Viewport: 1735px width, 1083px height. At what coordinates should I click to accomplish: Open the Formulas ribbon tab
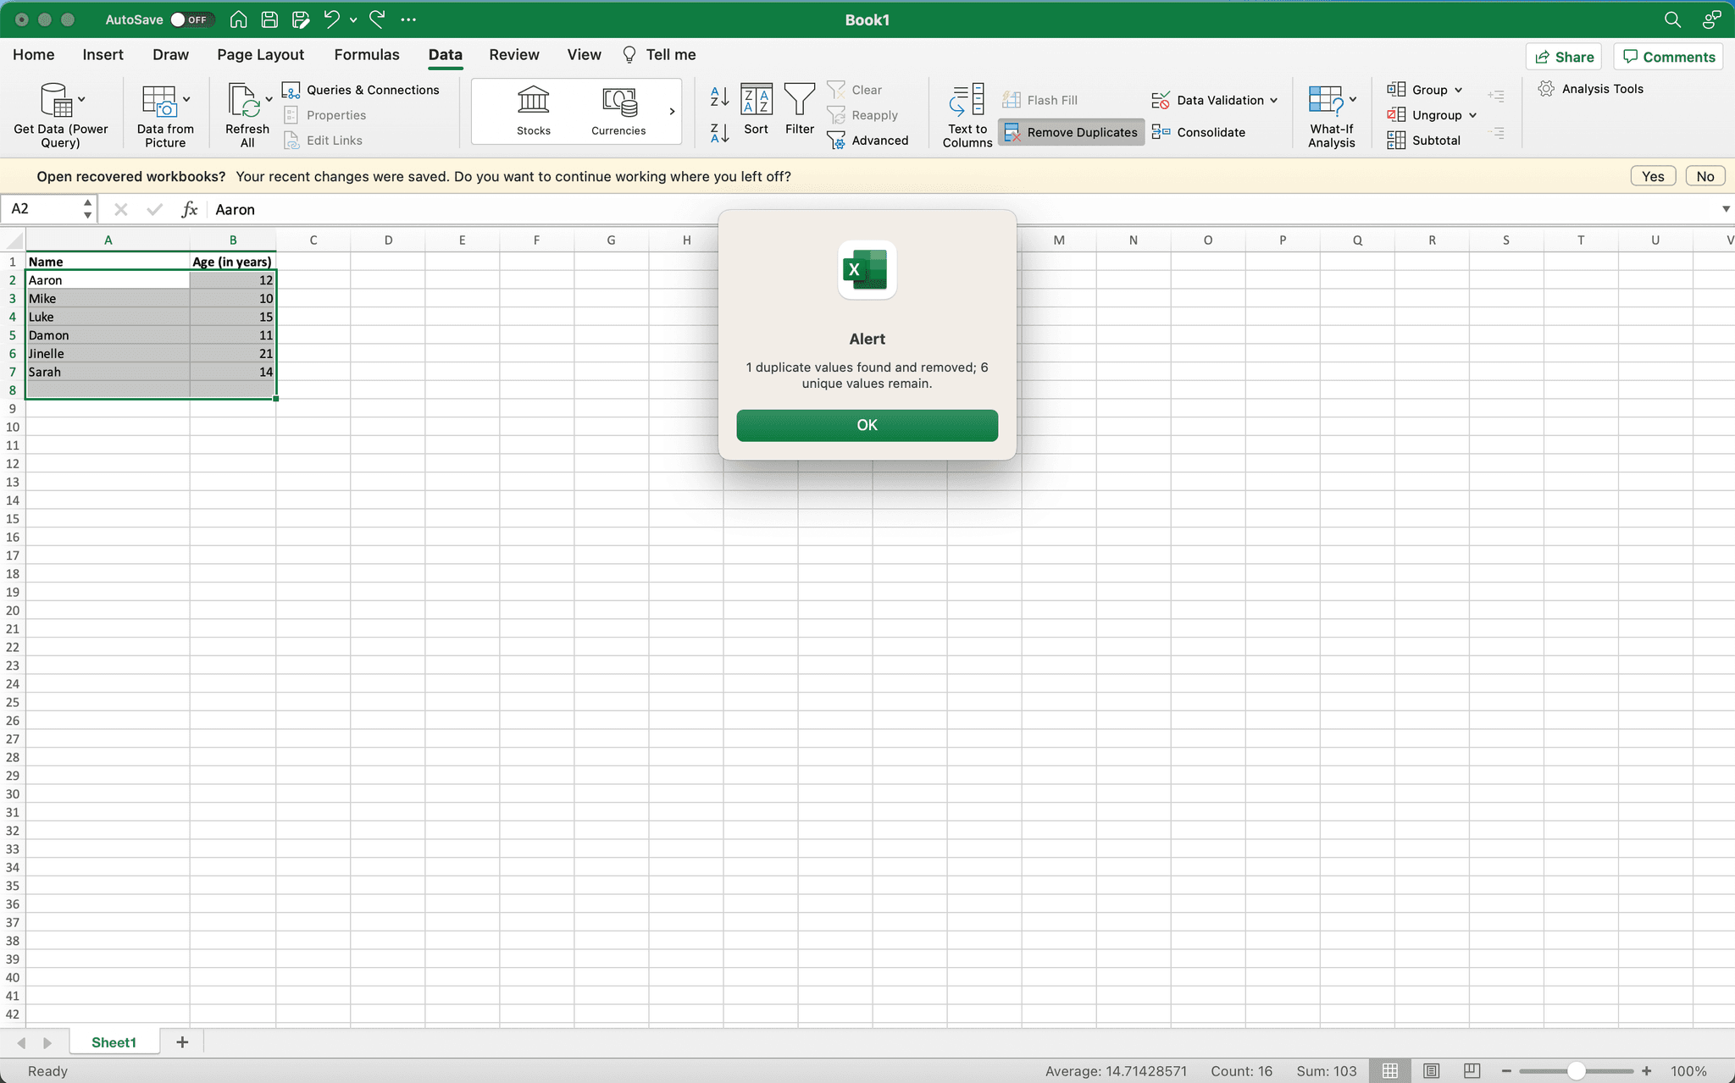[366, 55]
